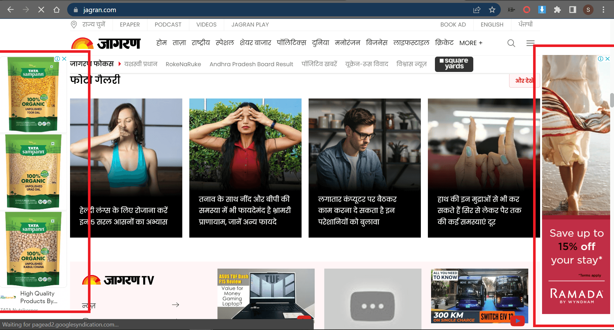This screenshot has height=330, width=614.
Task: Open the EPAPER menu item
Action: (130, 25)
